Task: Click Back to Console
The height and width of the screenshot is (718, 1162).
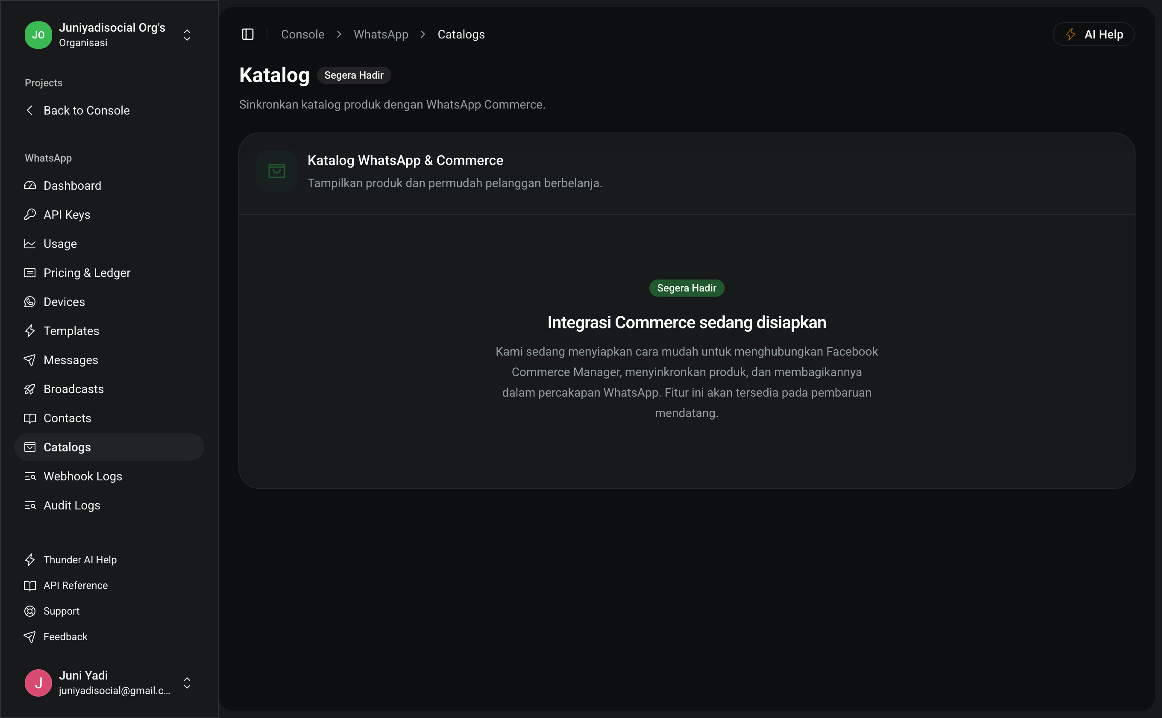Action: [x=109, y=110]
